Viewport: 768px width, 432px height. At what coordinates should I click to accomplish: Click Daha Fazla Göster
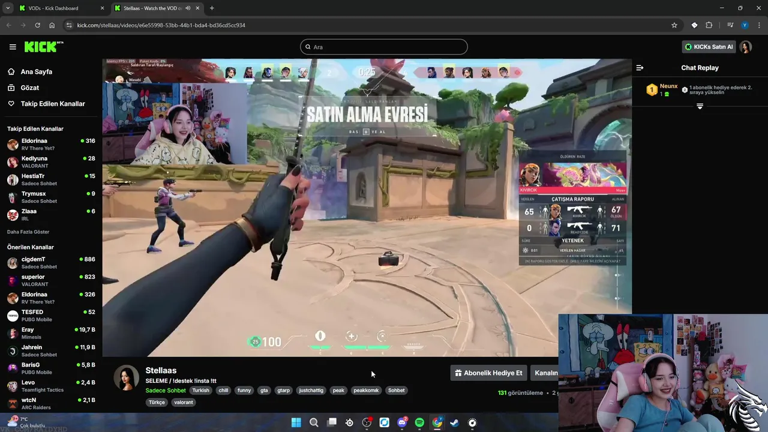(x=28, y=232)
